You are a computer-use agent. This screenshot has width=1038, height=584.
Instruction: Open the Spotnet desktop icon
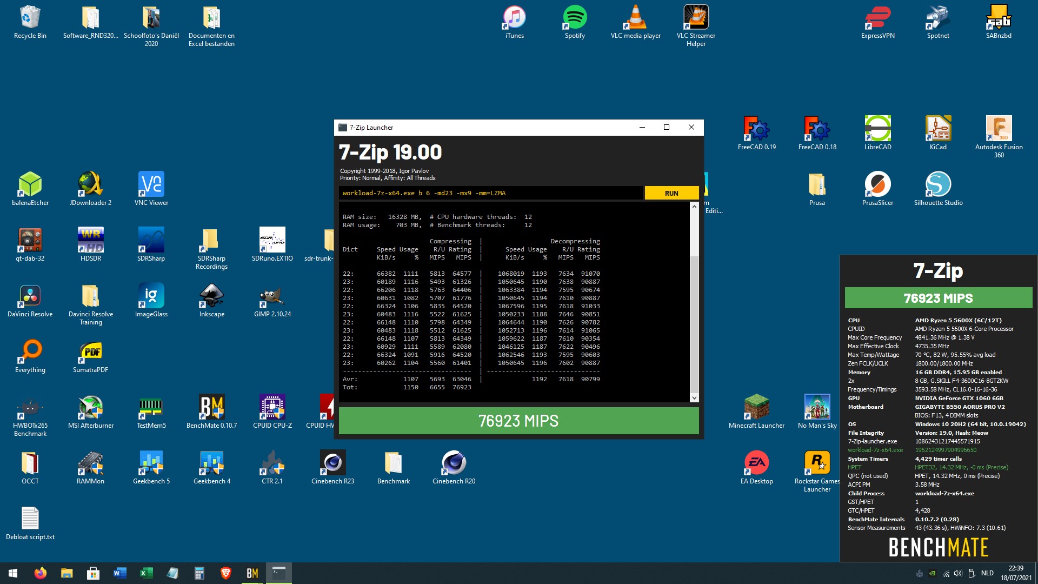click(939, 23)
